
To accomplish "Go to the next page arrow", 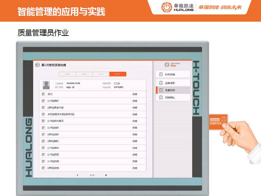I will [106, 175].
